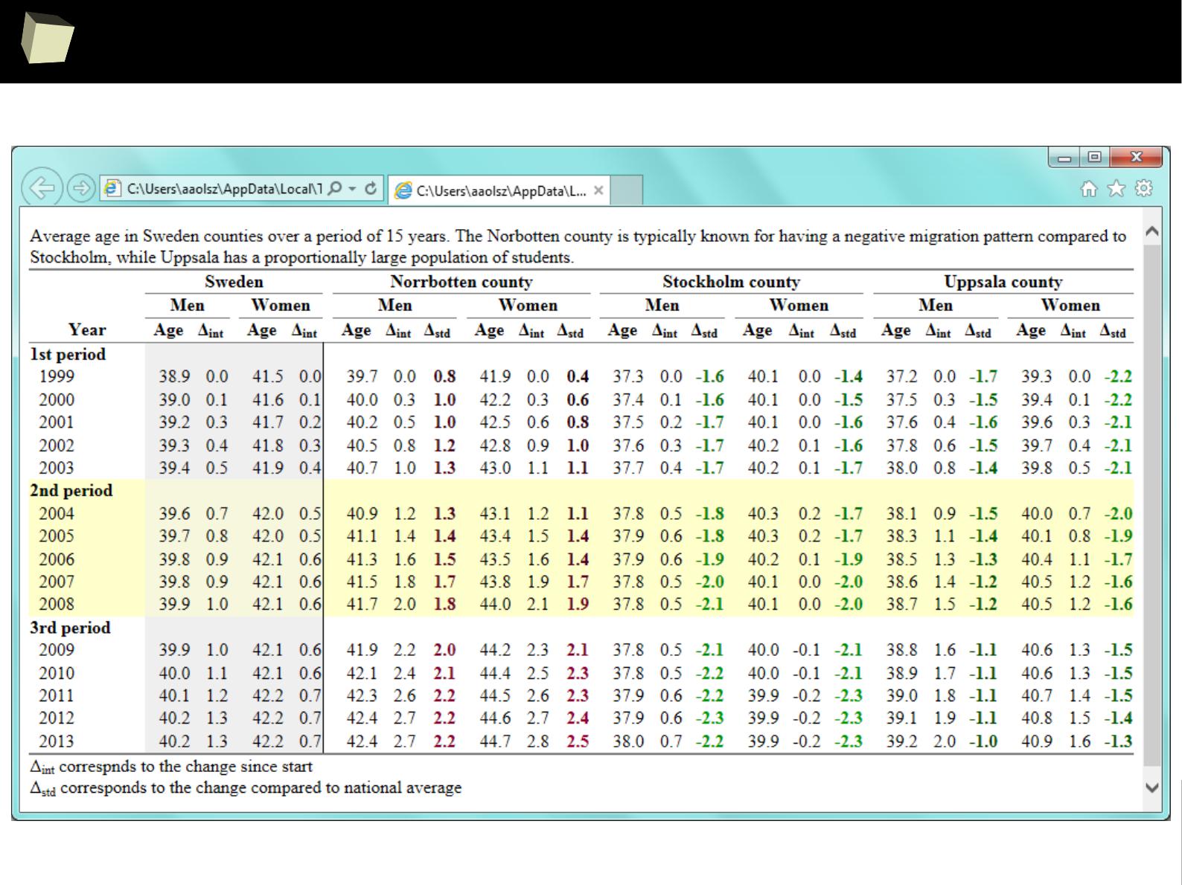Screen dimensions: 1182x885
Task: Click the scrollbar down arrow
Action: 1151,788
